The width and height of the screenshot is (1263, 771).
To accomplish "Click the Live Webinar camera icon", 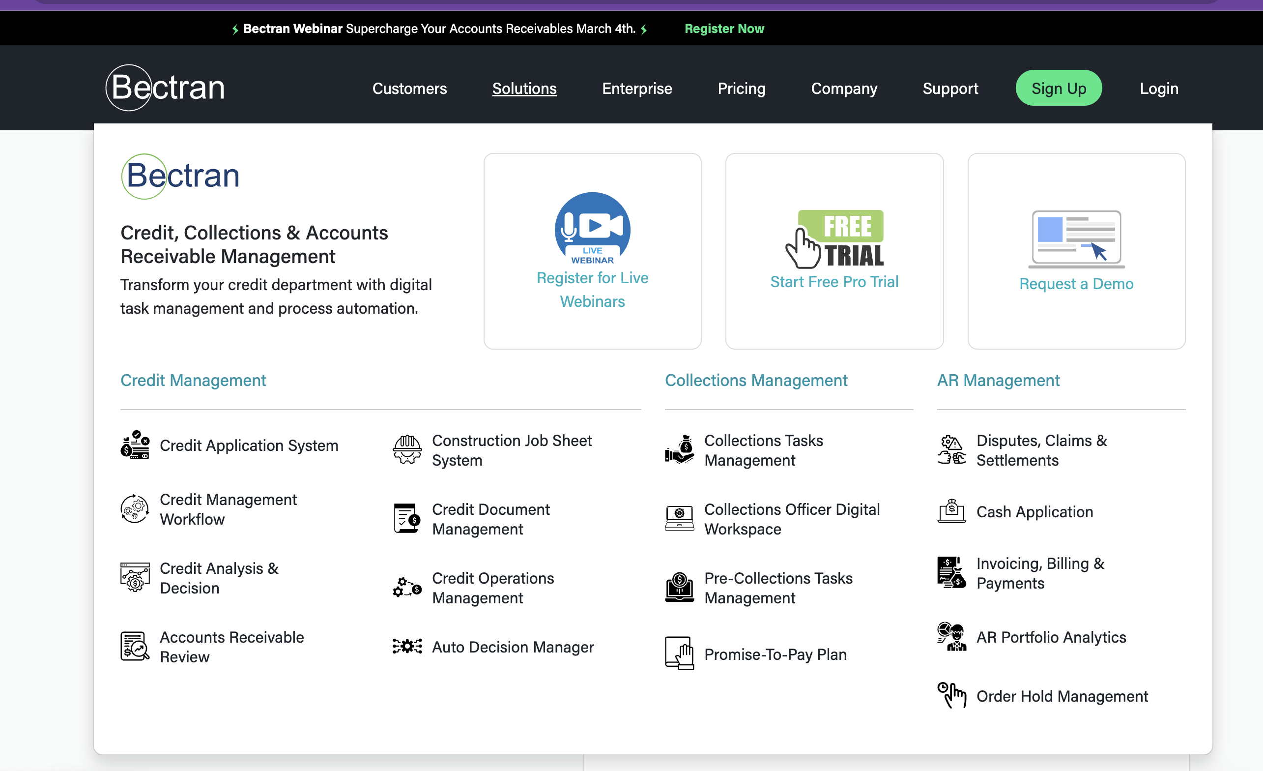I will pos(592,229).
